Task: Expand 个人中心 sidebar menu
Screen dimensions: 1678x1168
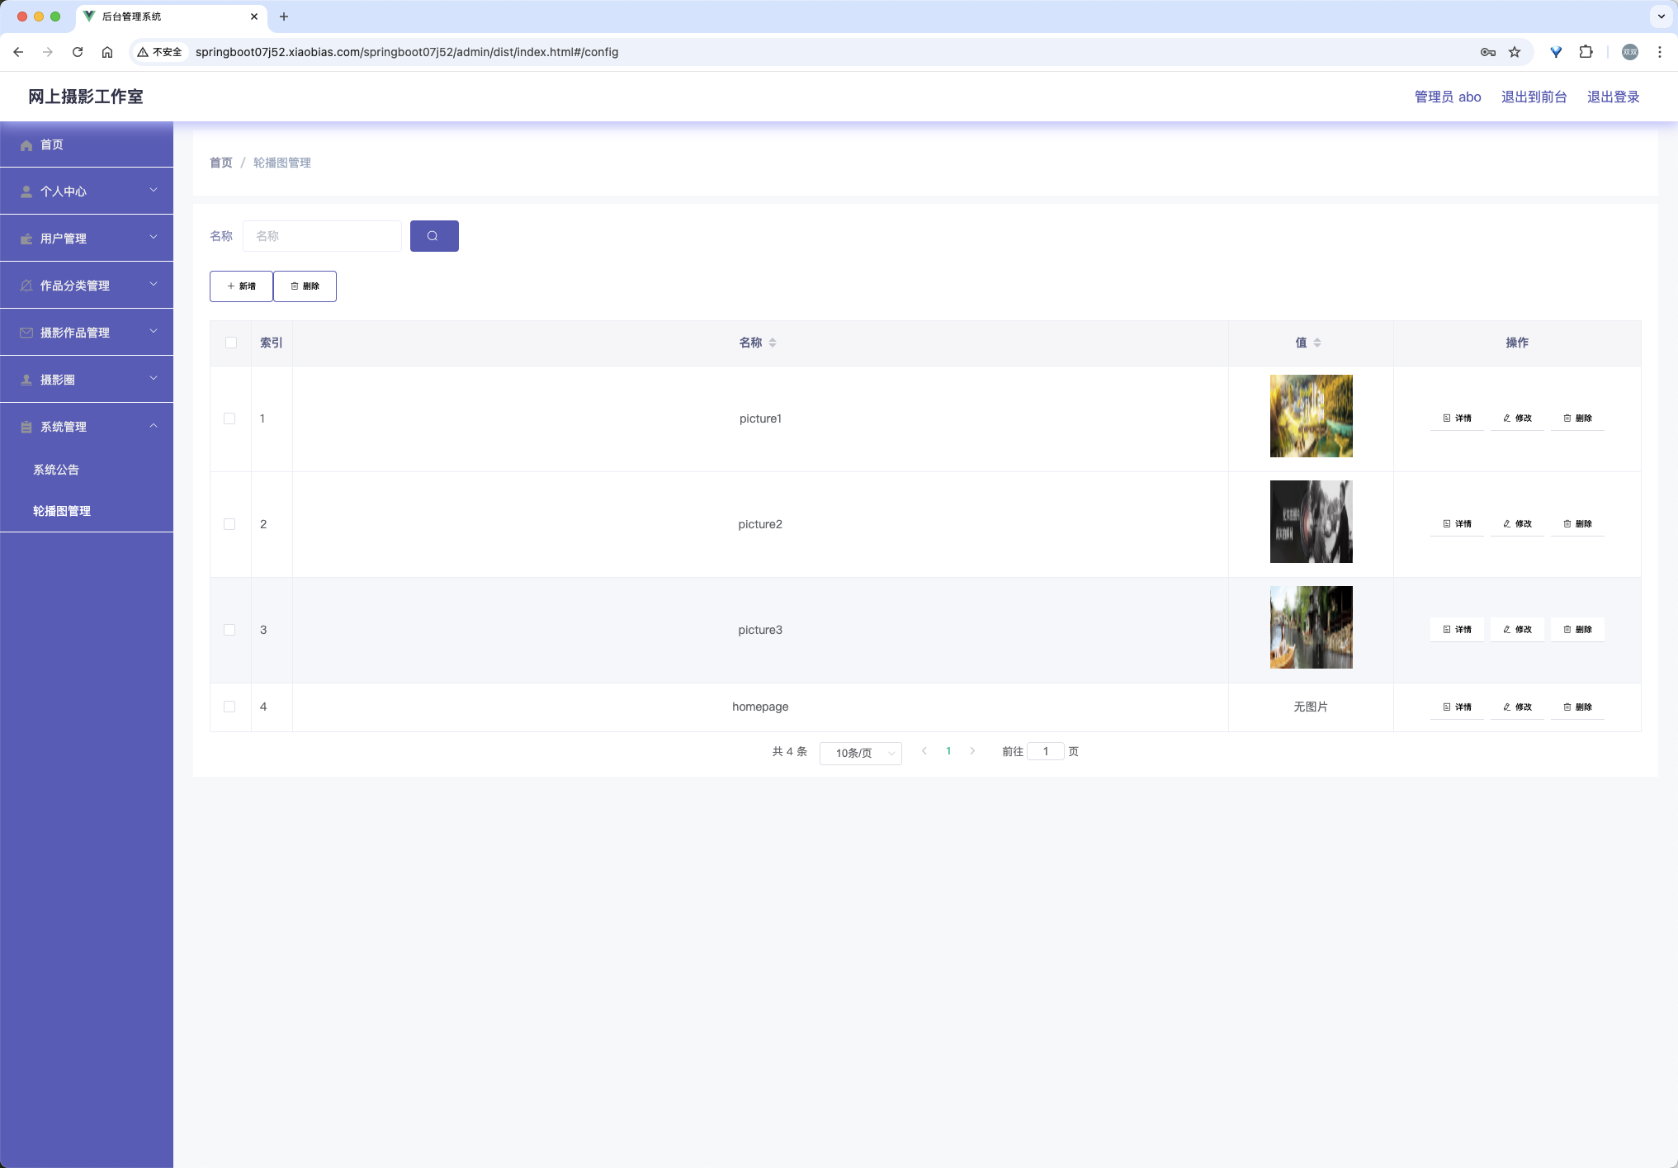Action: click(x=87, y=192)
